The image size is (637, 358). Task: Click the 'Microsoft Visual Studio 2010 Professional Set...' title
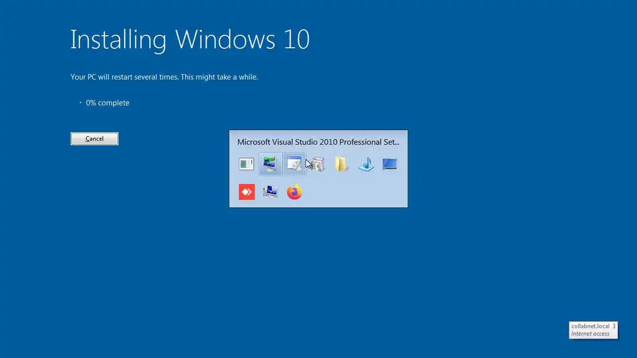(x=318, y=142)
